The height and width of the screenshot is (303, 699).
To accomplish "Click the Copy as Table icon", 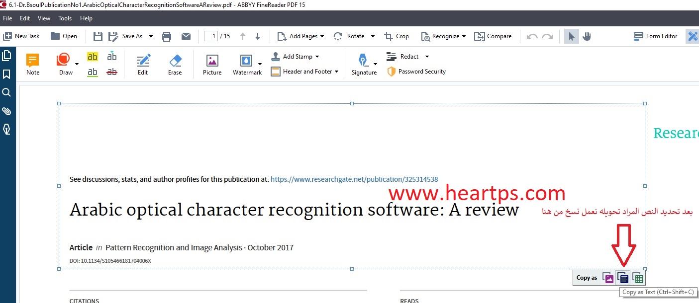I will click(x=638, y=278).
